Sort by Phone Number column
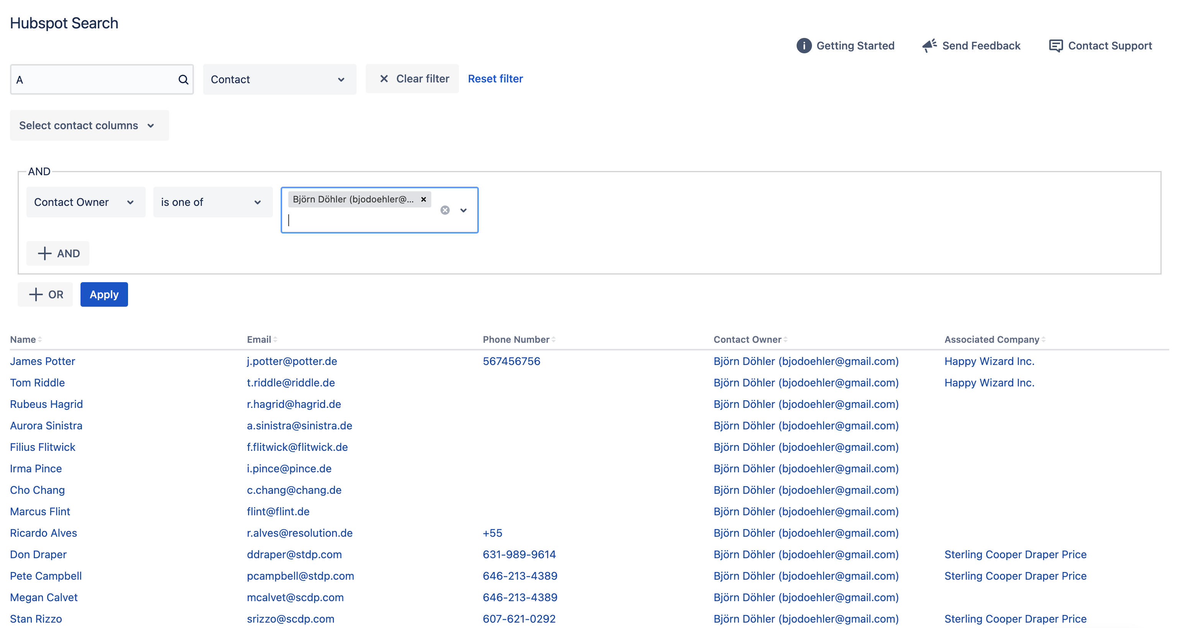 click(553, 339)
